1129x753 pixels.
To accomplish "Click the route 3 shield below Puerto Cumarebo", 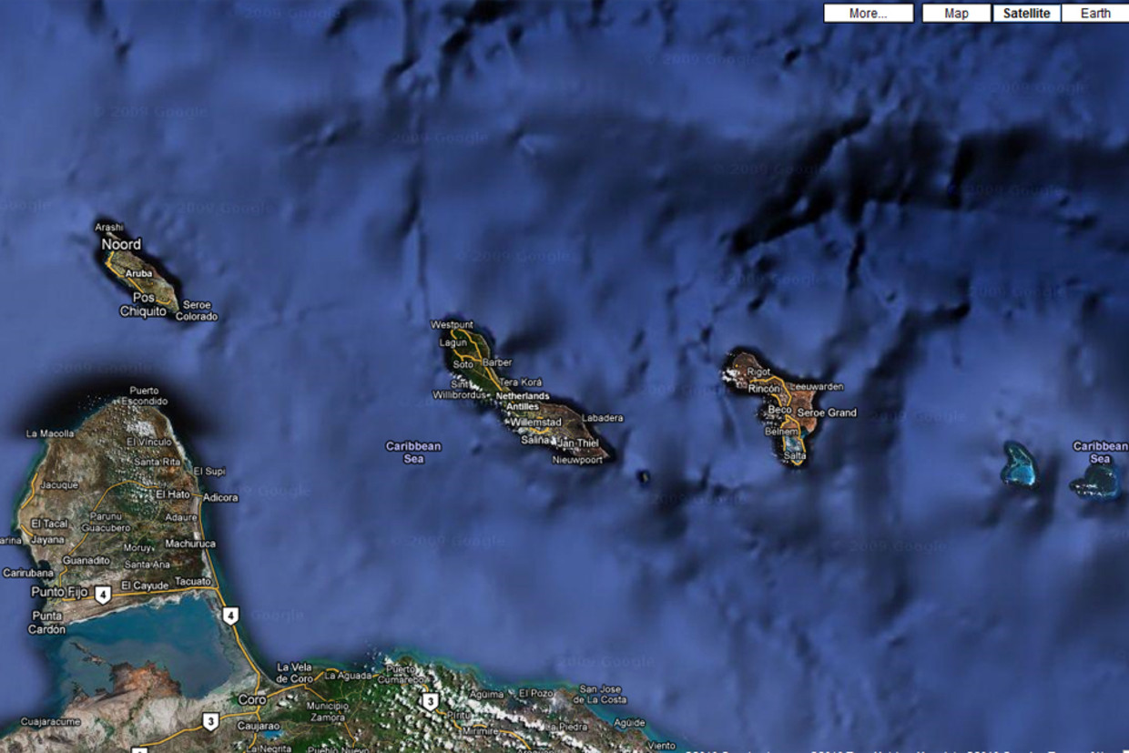I will point(430,701).
